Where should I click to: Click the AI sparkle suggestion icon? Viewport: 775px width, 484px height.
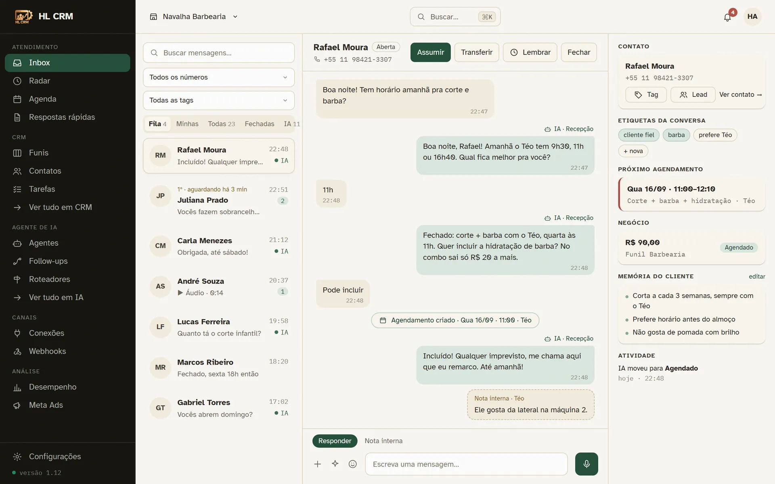click(335, 464)
